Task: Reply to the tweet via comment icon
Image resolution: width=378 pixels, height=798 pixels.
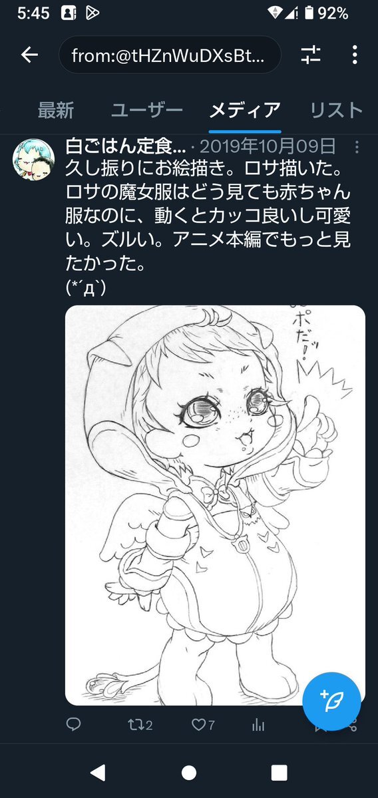Action: (73, 725)
